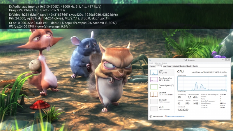Select the Leistung tab
This screenshot has height=131, width=233.
click(159, 66)
